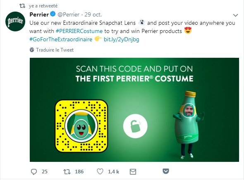Click the reply speech bubble icon
Viewport: 244px width, 180px height.
pyautogui.click(x=34, y=172)
